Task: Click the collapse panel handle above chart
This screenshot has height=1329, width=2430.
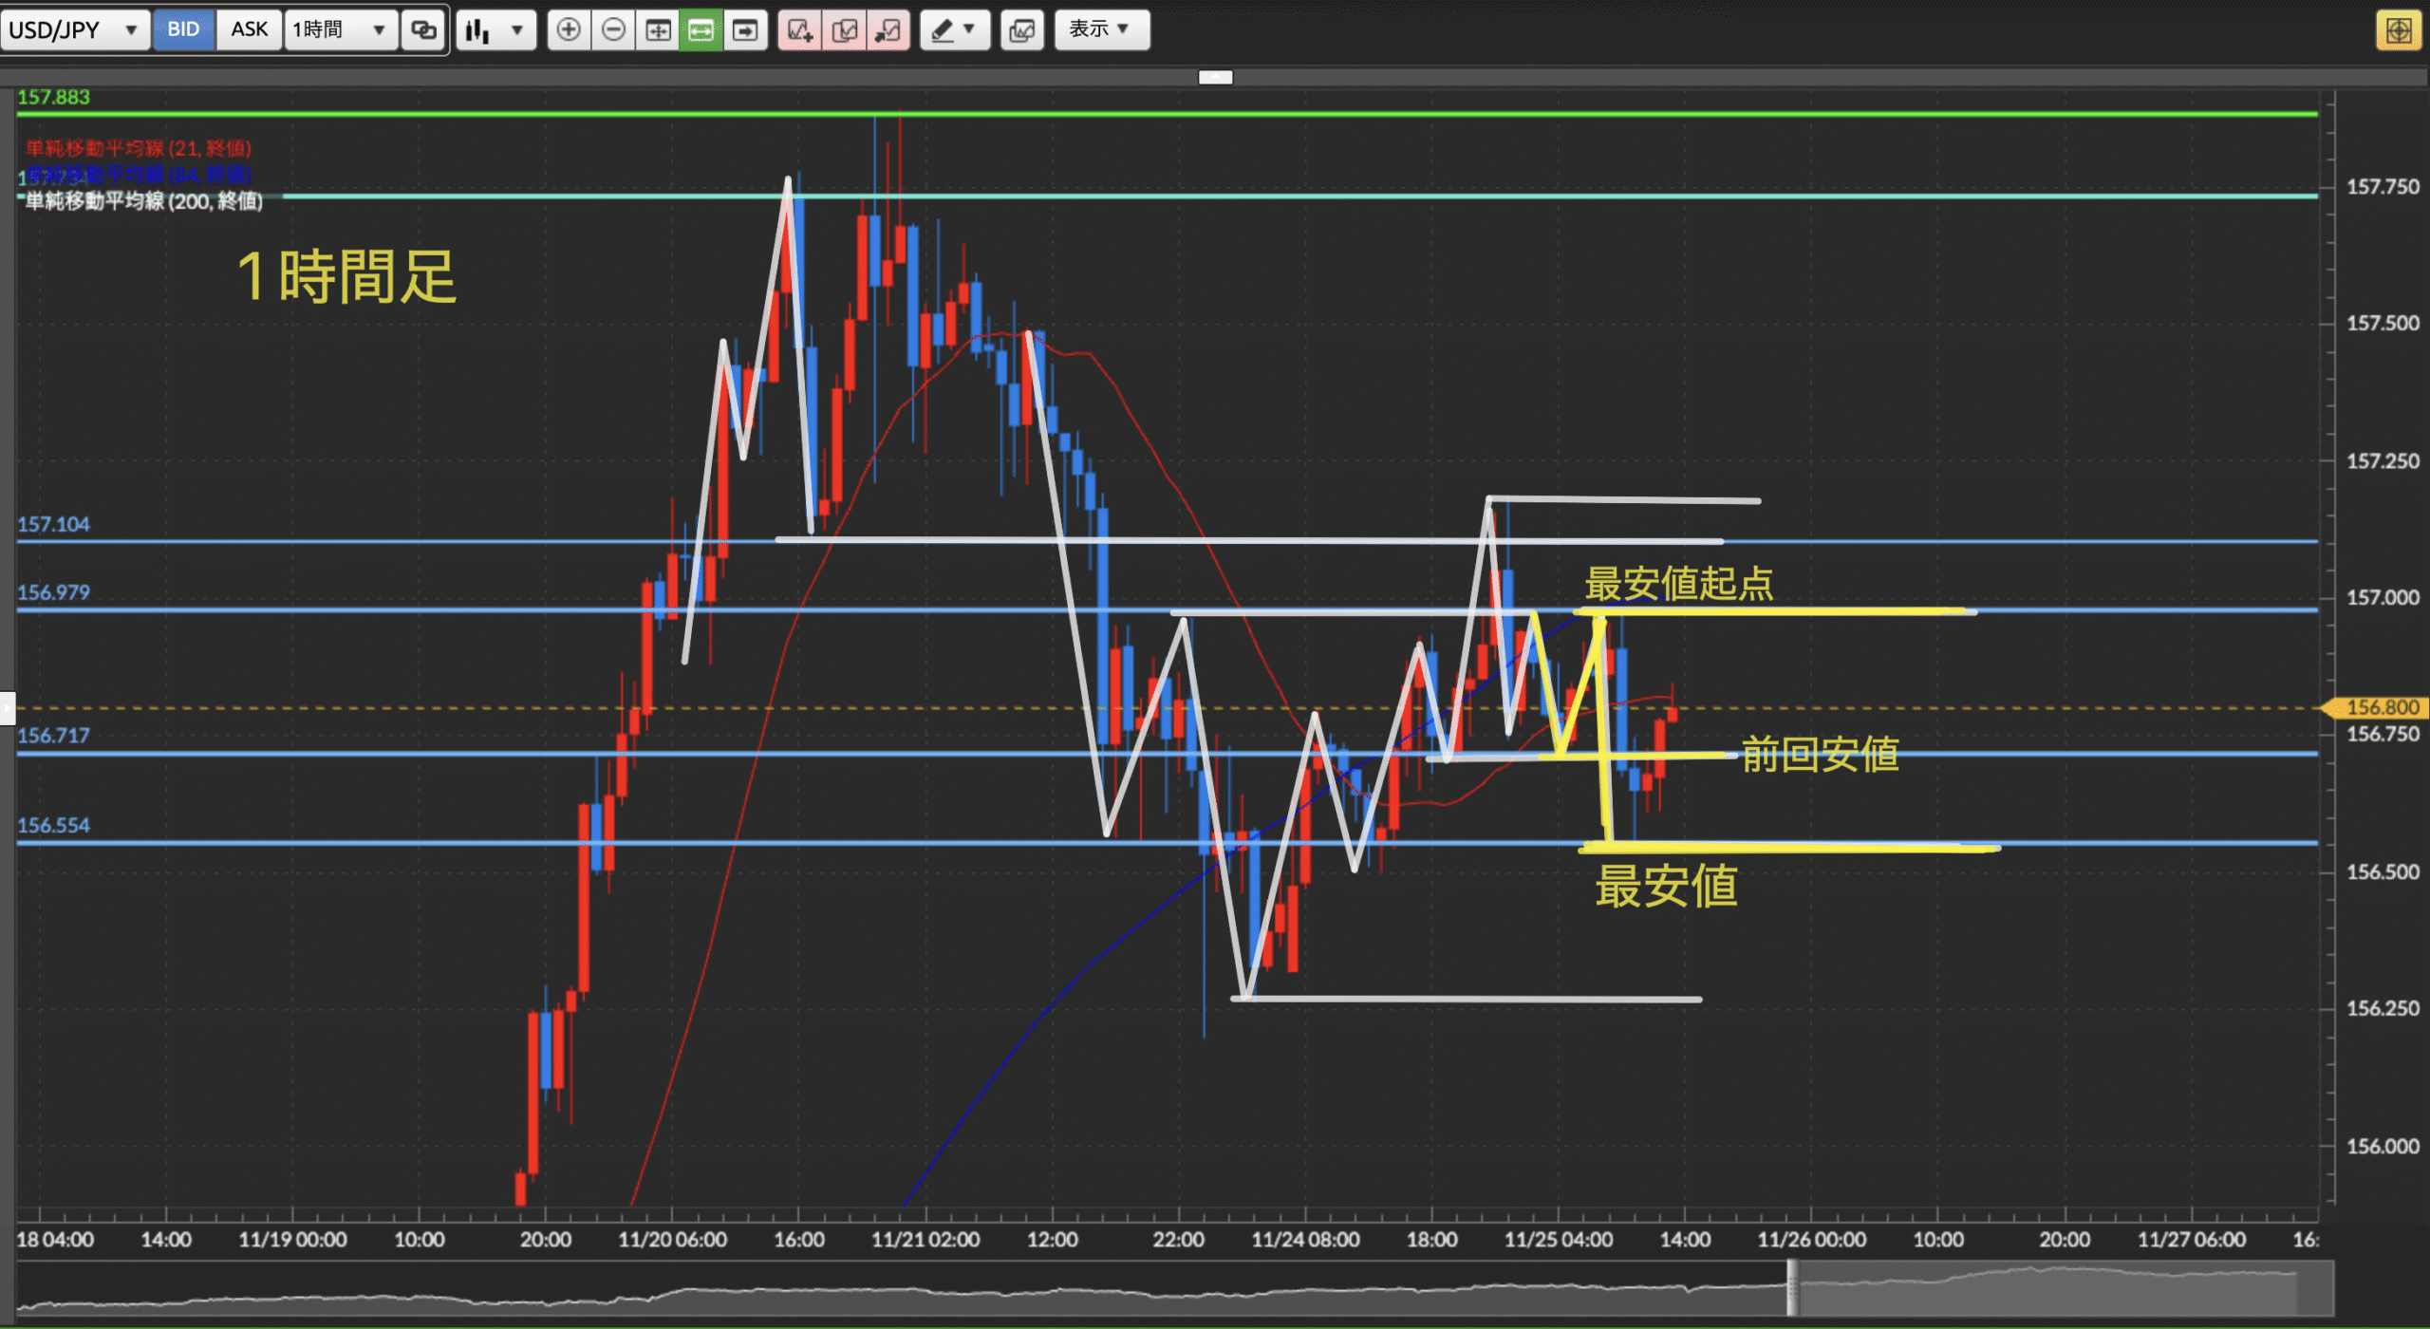Action: [1215, 77]
